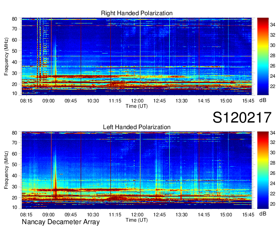Click the 34 value on Left Handed color scale
280x227 pixels.
(273, 133)
